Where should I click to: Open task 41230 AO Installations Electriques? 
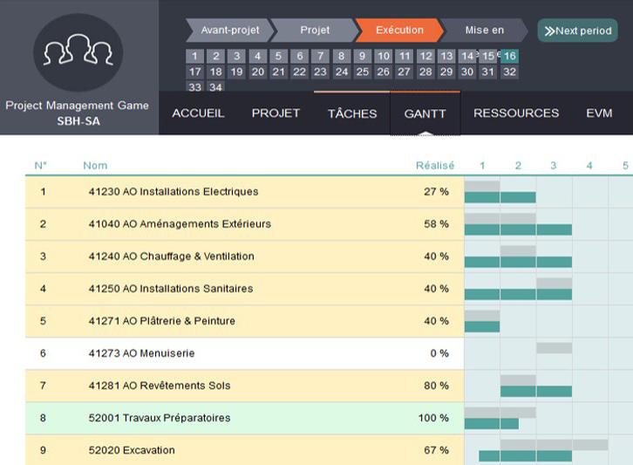[174, 192]
